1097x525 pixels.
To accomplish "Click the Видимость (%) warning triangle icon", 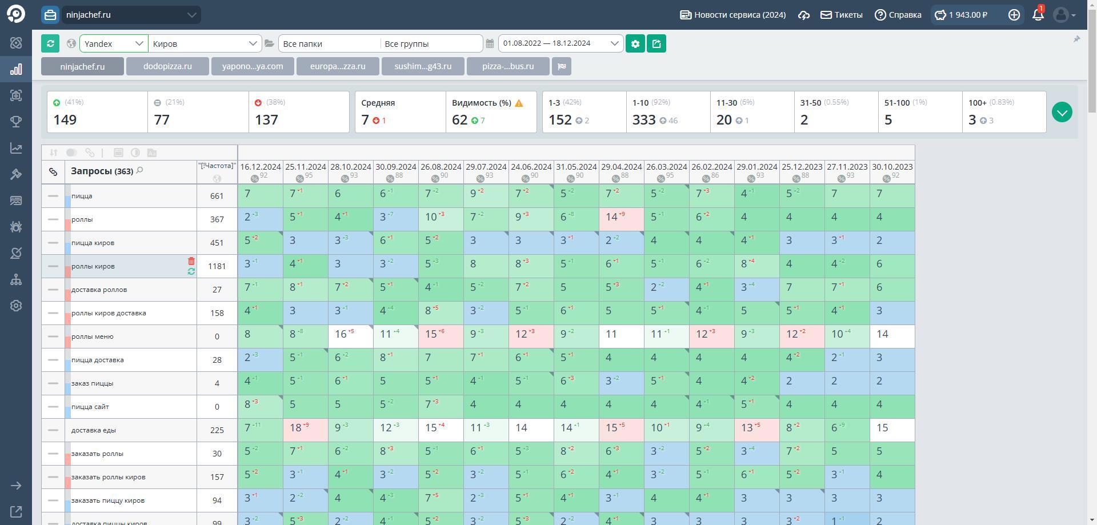I will click(x=519, y=103).
